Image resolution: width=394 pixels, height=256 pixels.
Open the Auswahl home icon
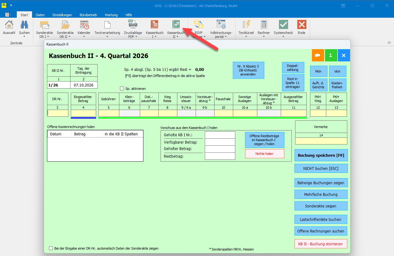point(9,25)
